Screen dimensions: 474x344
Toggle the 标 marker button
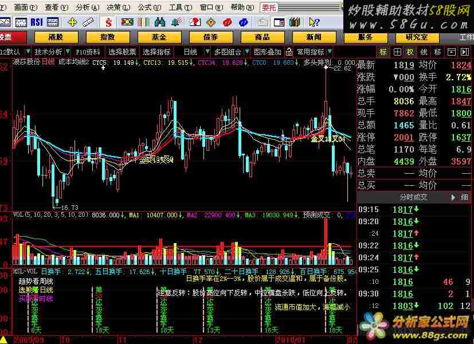click(x=383, y=52)
